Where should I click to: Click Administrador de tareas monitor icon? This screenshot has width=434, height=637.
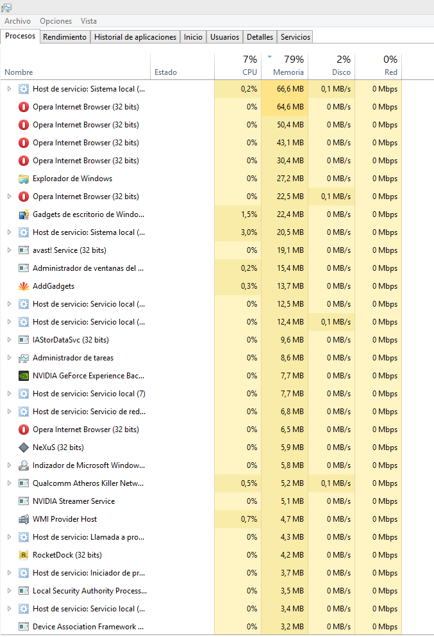coord(24,358)
